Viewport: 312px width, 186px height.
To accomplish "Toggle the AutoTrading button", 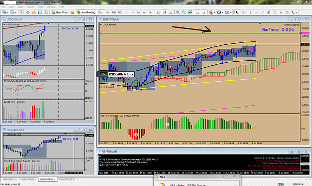I will point(86,12).
